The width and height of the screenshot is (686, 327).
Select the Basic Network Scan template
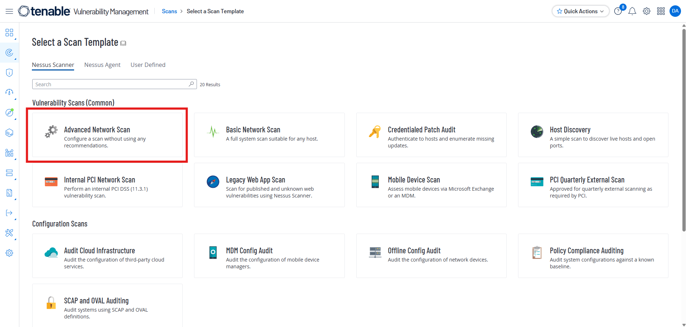click(x=269, y=135)
